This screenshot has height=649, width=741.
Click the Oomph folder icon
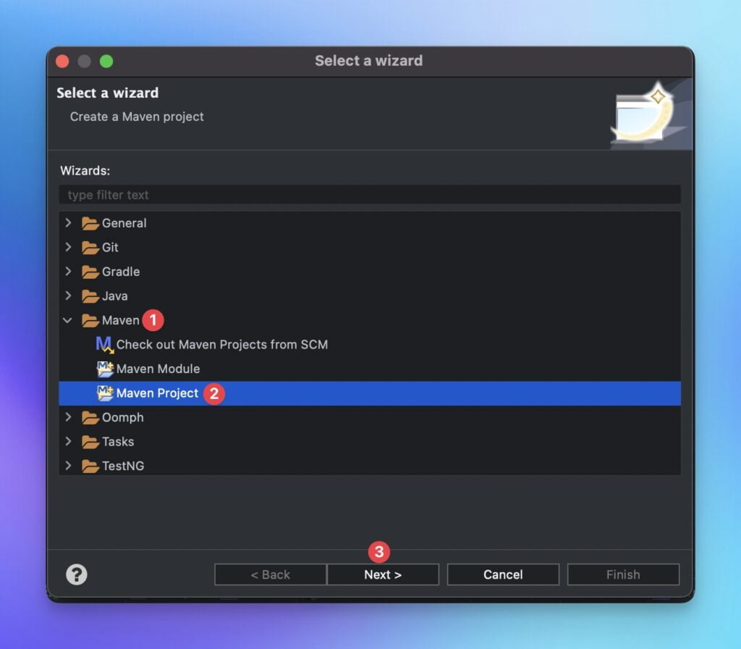(x=90, y=418)
